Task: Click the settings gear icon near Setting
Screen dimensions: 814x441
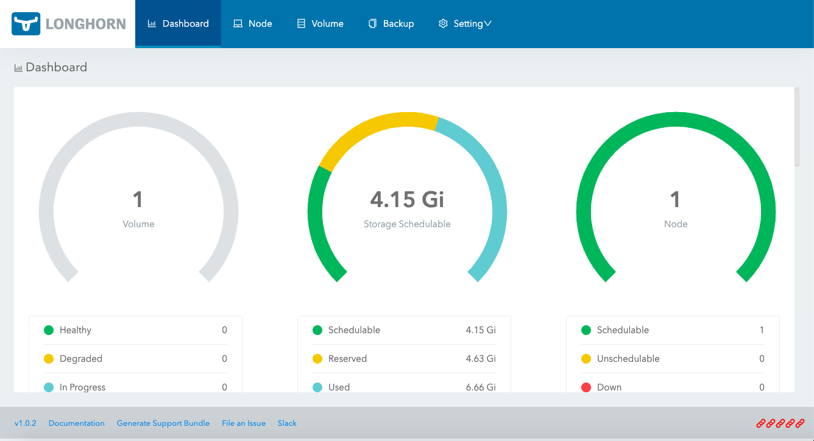Action: (x=443, y=23)
